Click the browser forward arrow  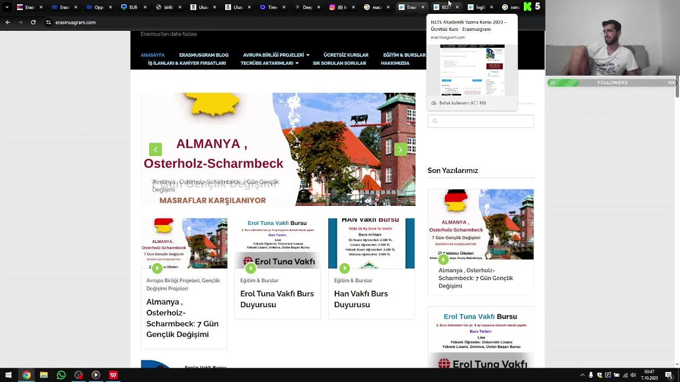coord(20,22)
